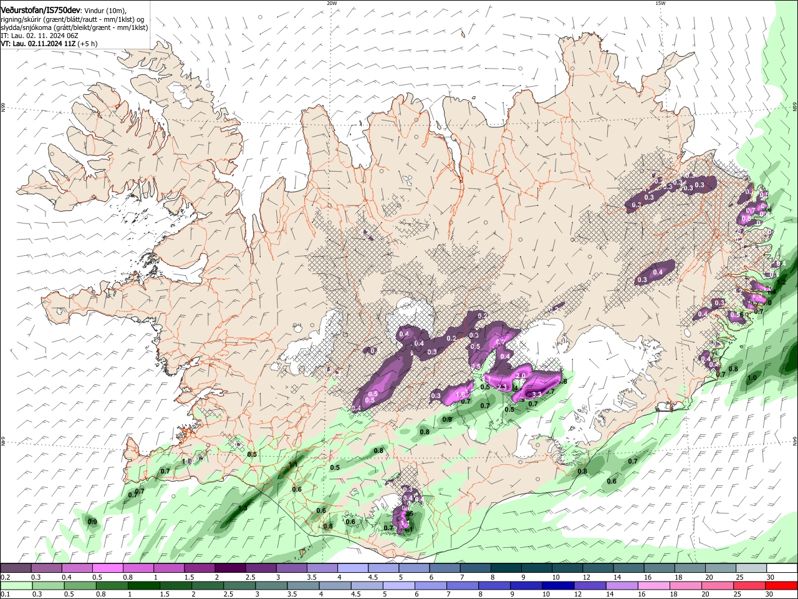Select the 10 deep blue swatch in the lower legend
This screenshot has width=798, height=599.
(x=558, y=586)
